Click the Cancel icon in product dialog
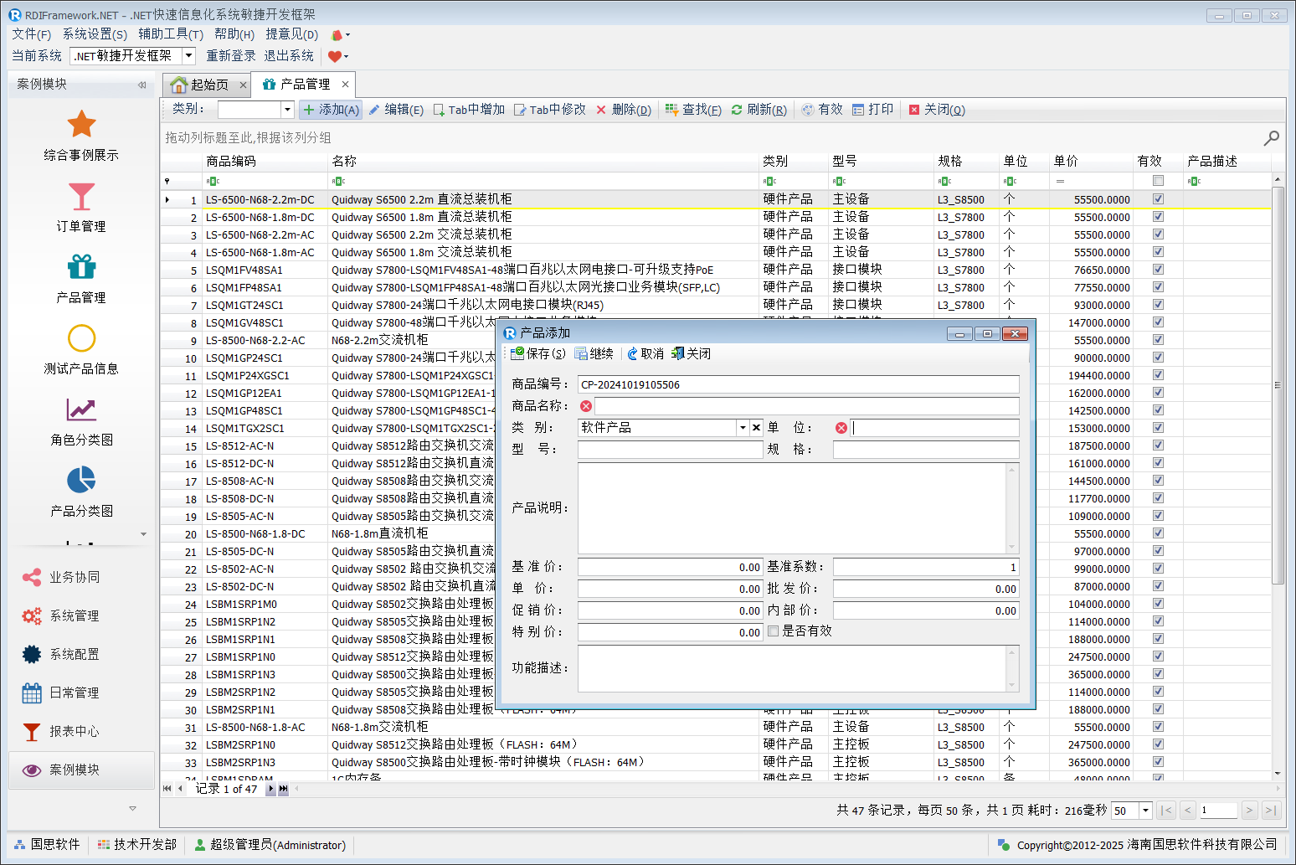 point(632,354)
